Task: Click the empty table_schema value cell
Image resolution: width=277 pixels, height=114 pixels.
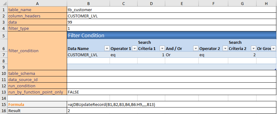Action: (x=172, y=73)
